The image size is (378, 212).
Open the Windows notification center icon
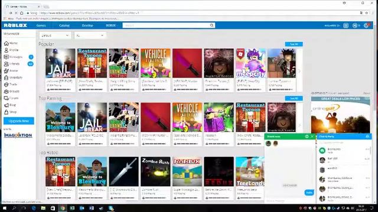[372, 208]
